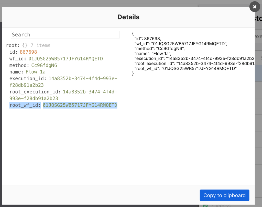Click the highlighted root_wf_id key
262x207 pixels.
tap(25, 105)
